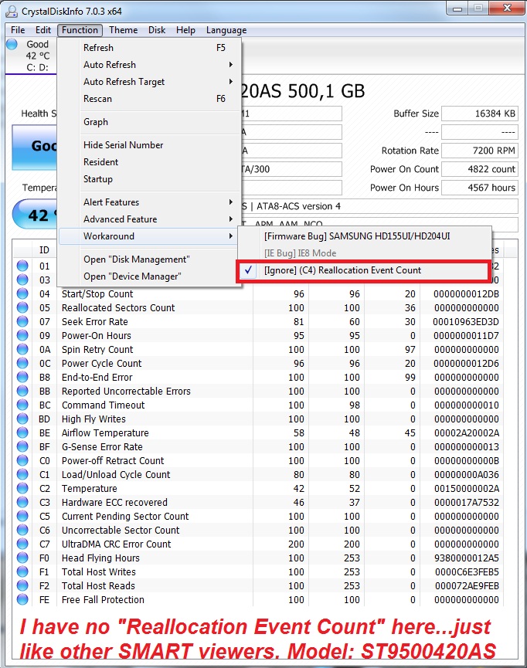527x668 pixels.
Task: Click status orb for Head Flying Hours
Action: (22, 558)
